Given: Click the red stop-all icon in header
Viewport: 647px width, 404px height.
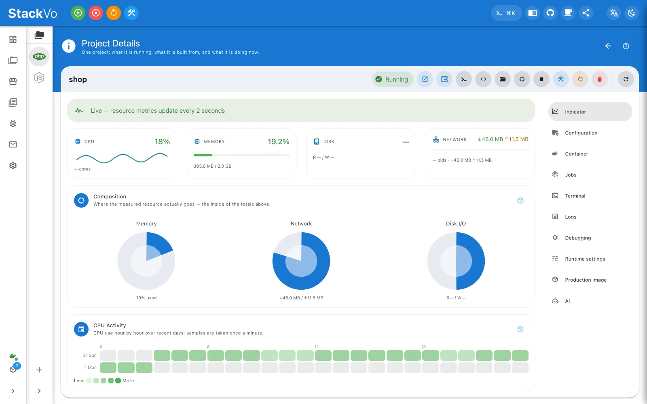Looking at the screenshot, I should 96,13.
